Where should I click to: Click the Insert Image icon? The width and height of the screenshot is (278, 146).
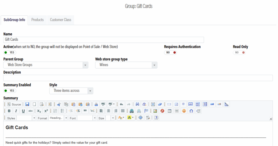155,111
